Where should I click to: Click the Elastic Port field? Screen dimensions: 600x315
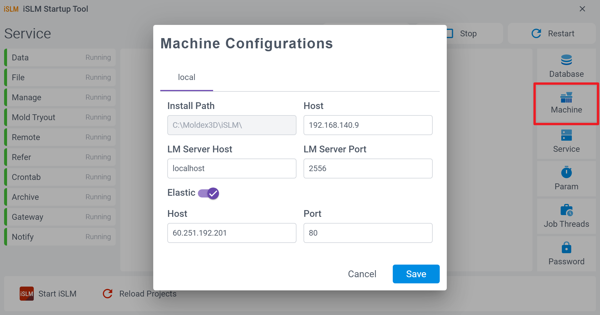click(x=368, y=233)
